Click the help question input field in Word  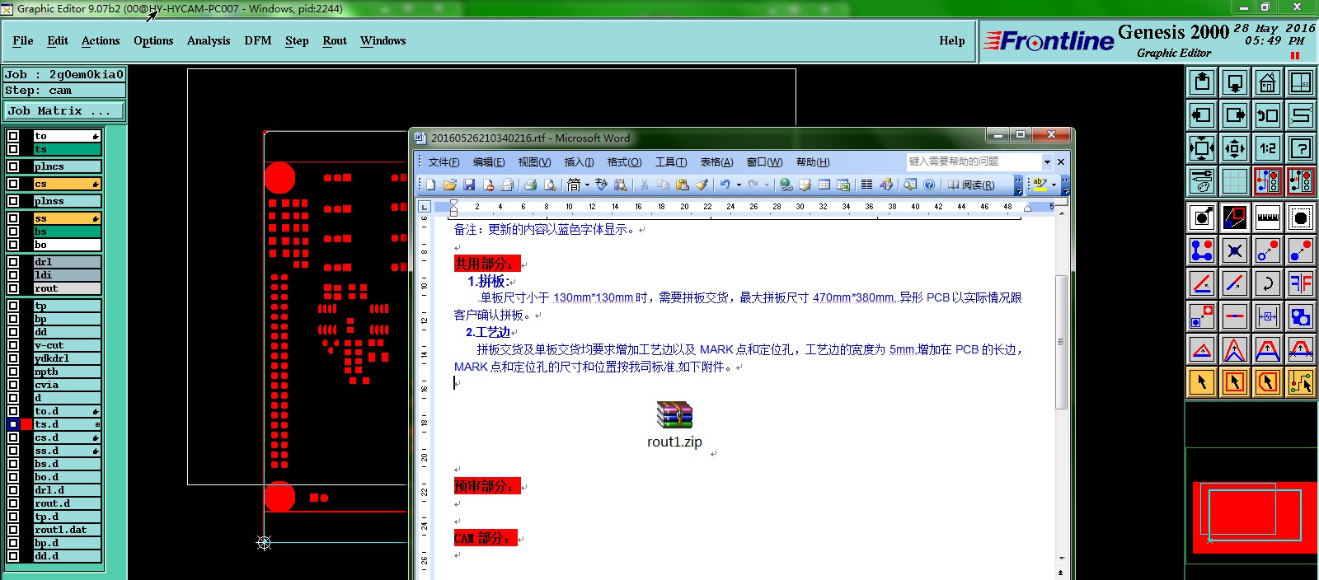(x=974, y=161)
